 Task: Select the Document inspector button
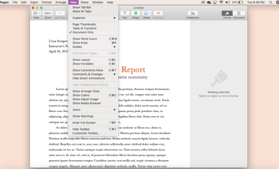click(239, 13)
